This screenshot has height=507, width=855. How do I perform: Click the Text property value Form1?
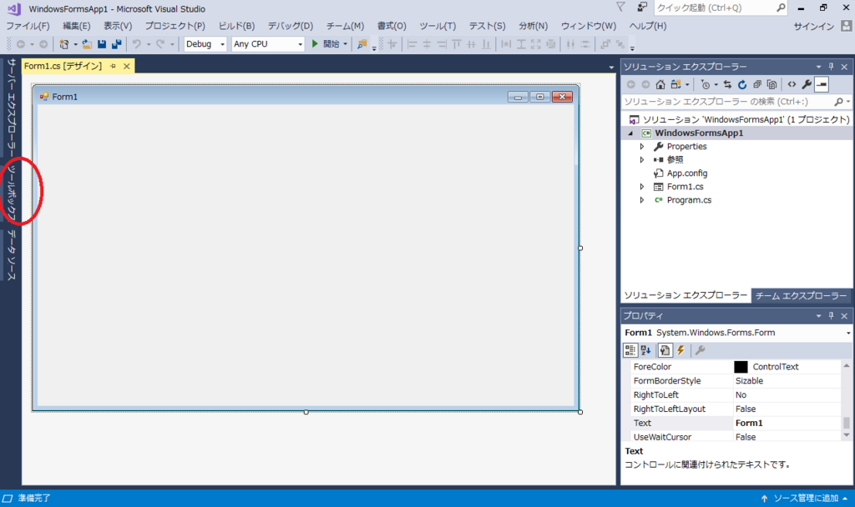click(749, 423)
